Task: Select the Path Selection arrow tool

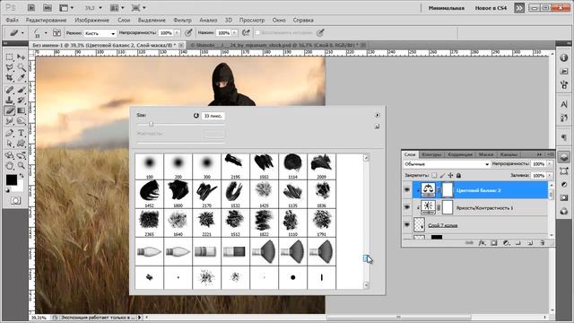Action: click(x=10, y=144)
